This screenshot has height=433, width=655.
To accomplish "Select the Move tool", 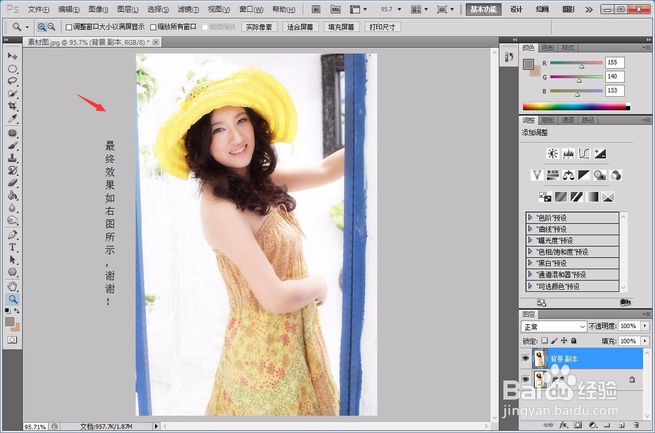I will pos(12,56).
